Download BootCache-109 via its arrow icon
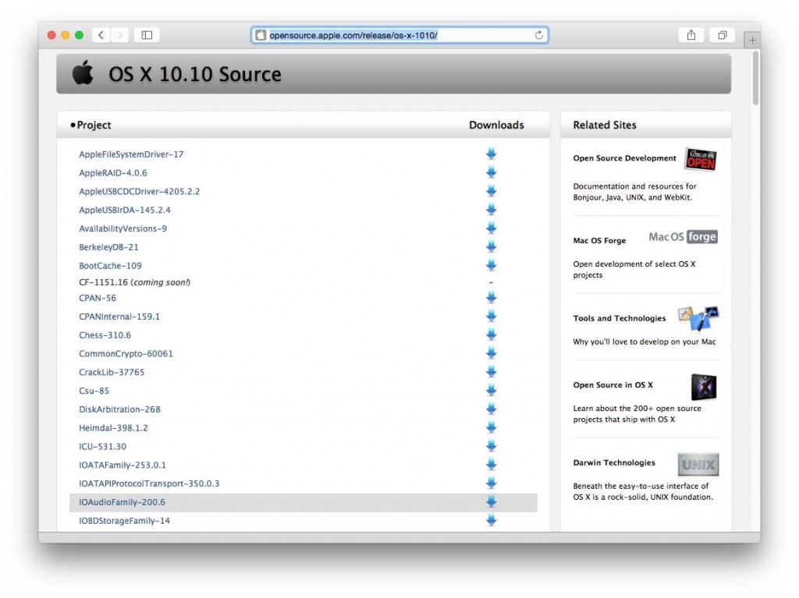 (492, 265)
